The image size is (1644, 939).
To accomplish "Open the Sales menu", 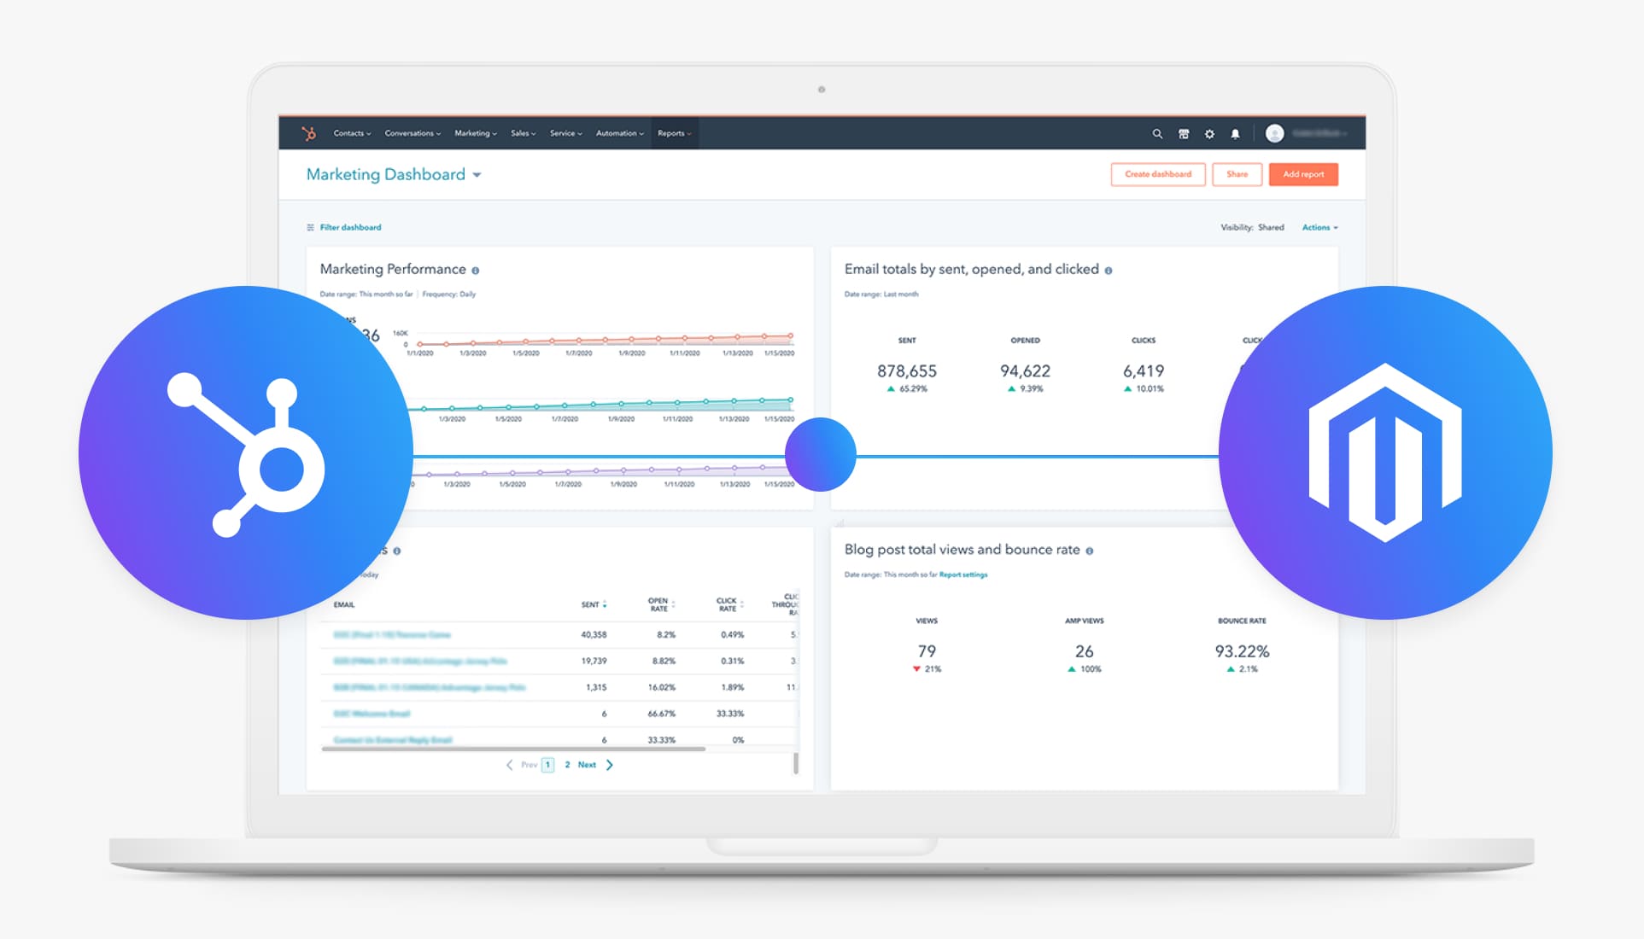I will pyautogui.click(x=524, y=133).
